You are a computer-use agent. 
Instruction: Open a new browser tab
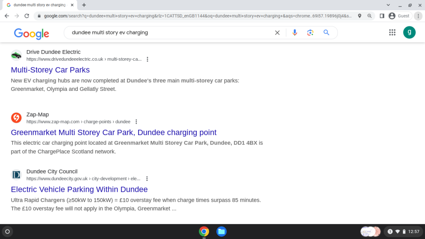(x=84, y=5)
